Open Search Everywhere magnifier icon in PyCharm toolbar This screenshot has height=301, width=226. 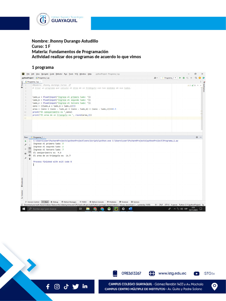196,78
